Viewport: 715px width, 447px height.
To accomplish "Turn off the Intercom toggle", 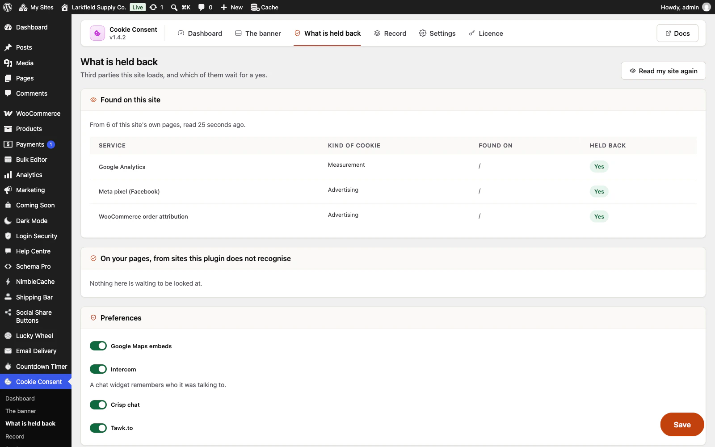I will [98, 369].
